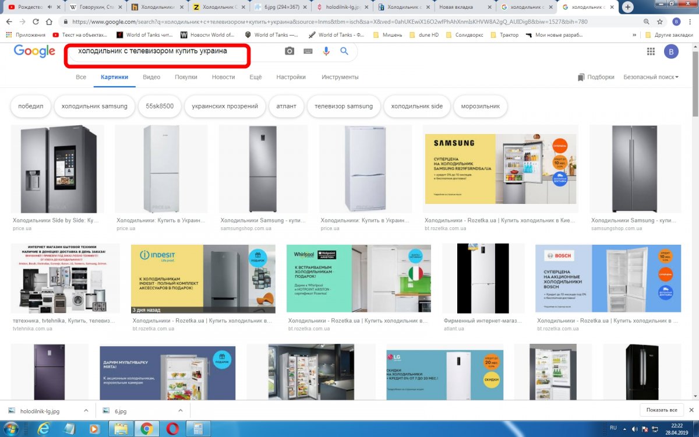Open the Google apps grid
The width and height of the screenshot is (699, 437).
click(x=651, y=52)
